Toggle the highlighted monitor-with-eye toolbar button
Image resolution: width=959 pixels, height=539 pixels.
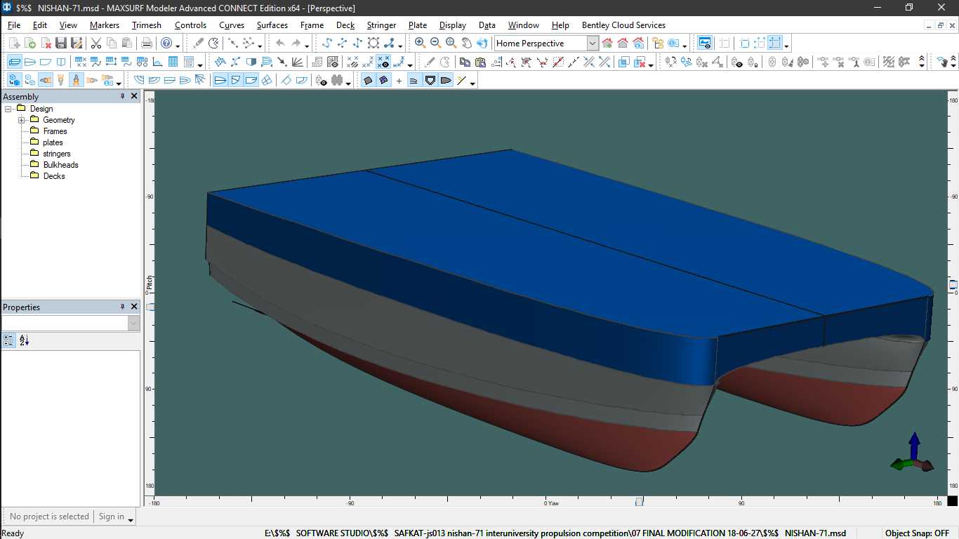click(705, 44)
